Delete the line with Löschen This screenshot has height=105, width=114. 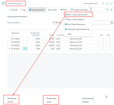(52, 10)
